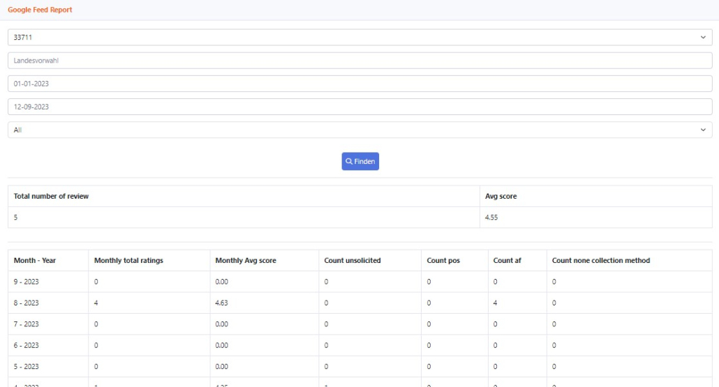This screenshot has height=387, width=719.
Task: Click the Finden search button
Action: pyautogui.click(x=360, y=161)
